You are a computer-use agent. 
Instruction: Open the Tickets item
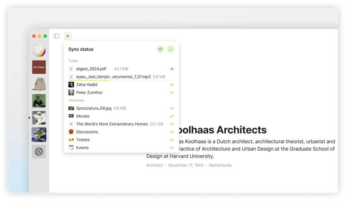(x=121, y=140)
